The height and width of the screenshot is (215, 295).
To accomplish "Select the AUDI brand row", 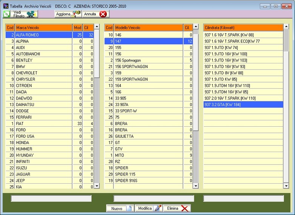I will [50, 48].
